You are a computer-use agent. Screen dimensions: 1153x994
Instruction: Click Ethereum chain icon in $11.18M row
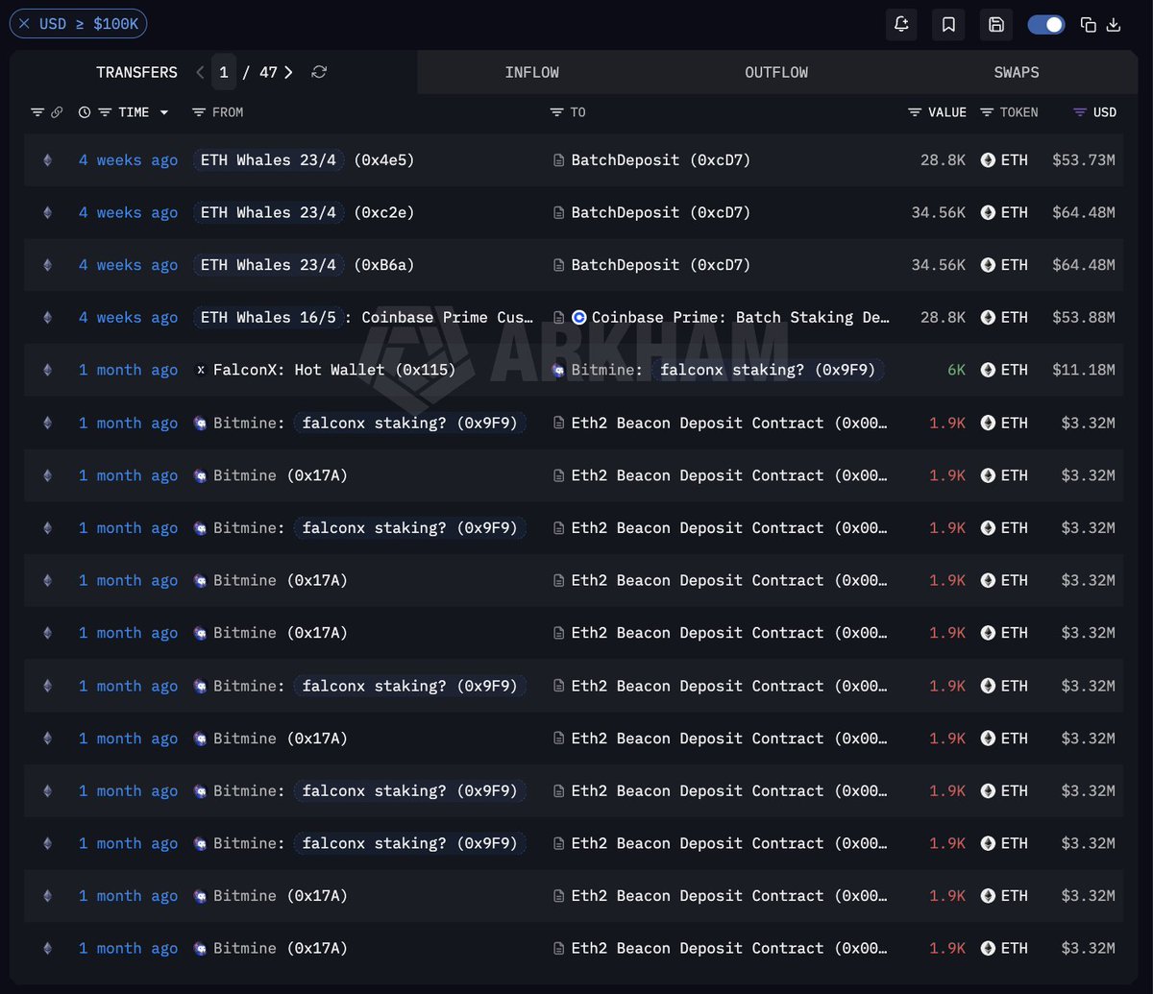click(x=47, y=370)
